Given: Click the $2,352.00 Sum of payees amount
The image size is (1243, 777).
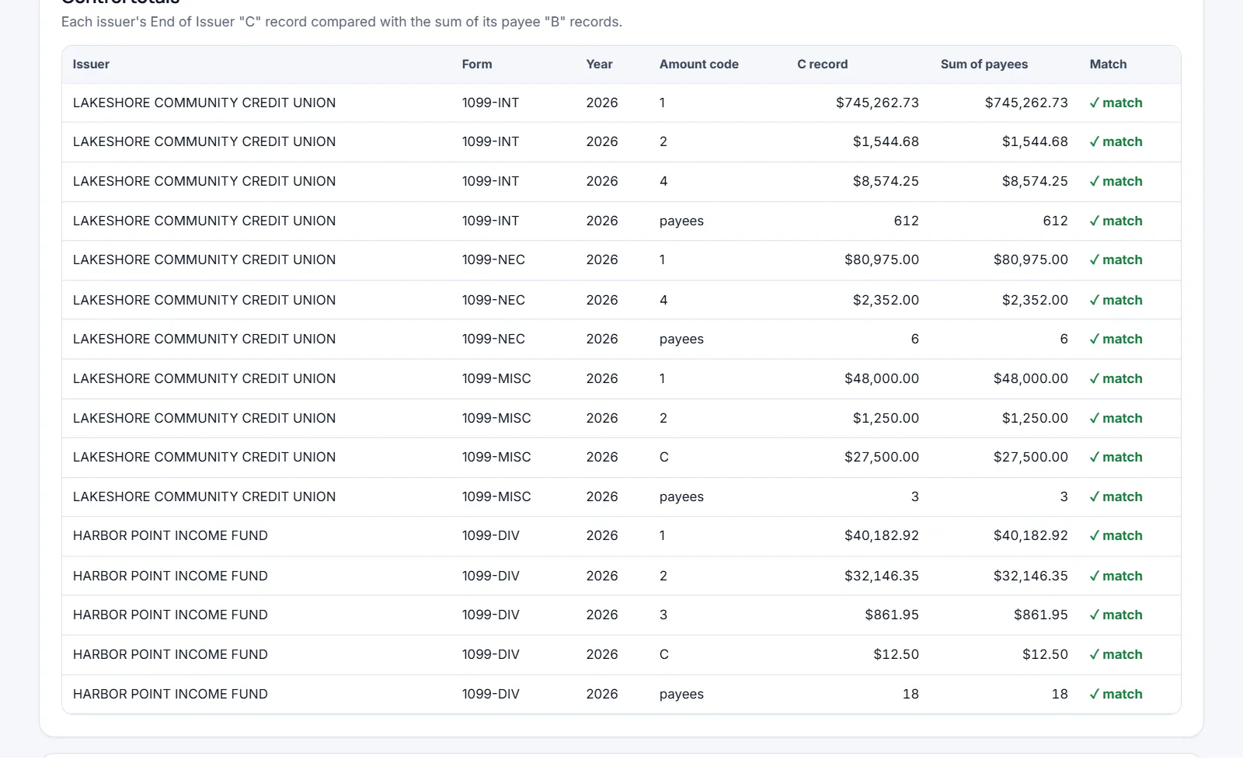Looking at the screenshot, I should click(x=1035, y=300).
